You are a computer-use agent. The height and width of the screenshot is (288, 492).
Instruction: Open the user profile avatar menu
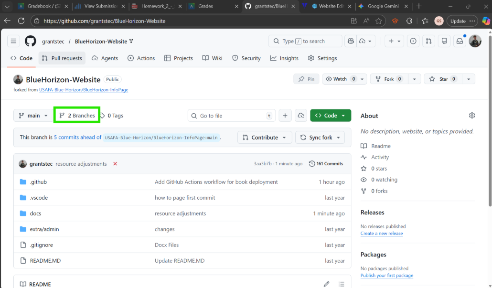[x=475, y=41]
